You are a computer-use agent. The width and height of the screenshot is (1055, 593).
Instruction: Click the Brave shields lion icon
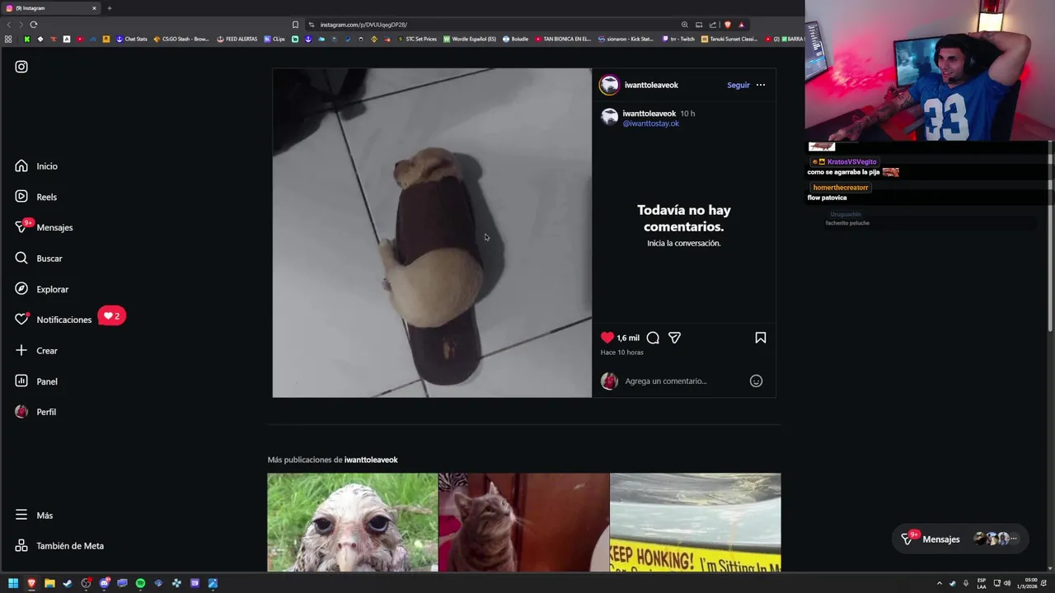(x=727, y=25)
